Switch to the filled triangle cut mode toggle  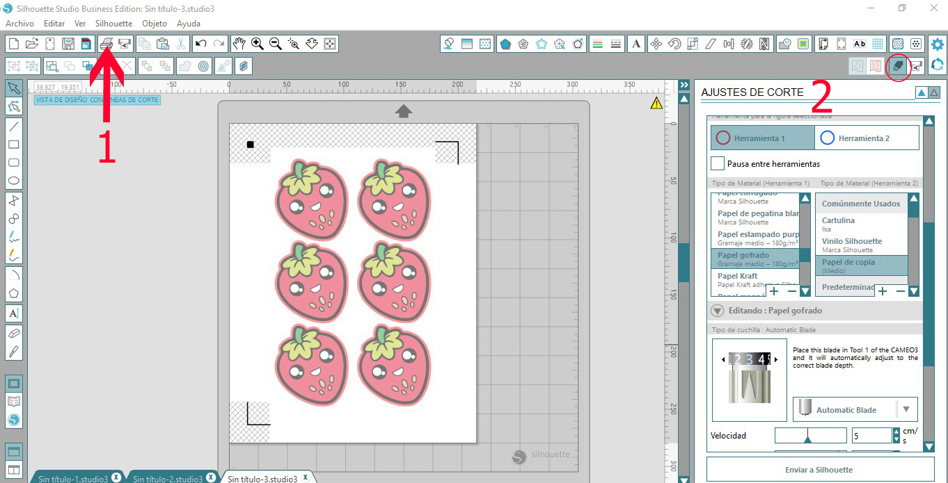point(922,92)
